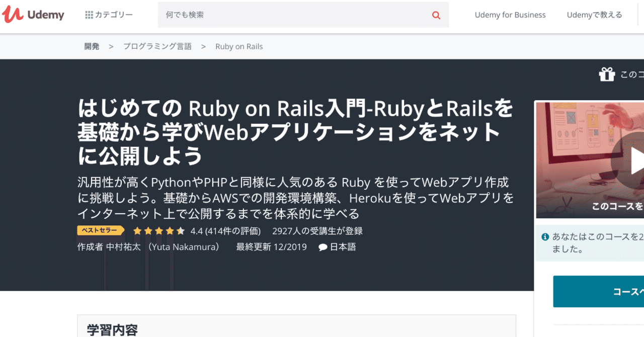Open the カテゴリー grid menu
The height and width of the screenshot is (337, 644).
109,15
